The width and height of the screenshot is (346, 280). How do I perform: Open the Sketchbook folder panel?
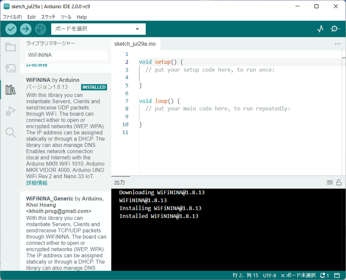pos(10,47)
